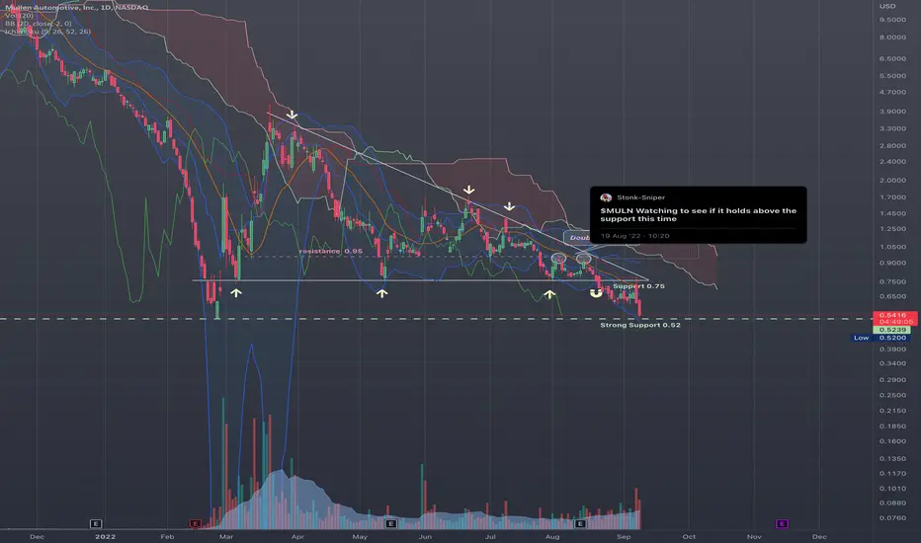Click the 2.0000 price axis value
Screen dimensions: 921x543
(892, 181)
